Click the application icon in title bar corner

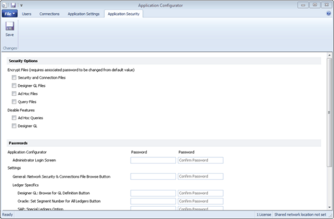(x=5, y=5)
